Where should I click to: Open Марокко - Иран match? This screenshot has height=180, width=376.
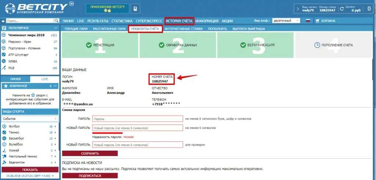click(20, 42)
